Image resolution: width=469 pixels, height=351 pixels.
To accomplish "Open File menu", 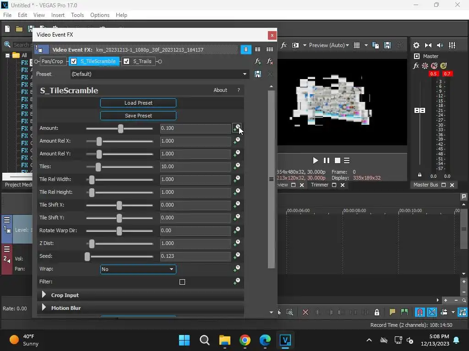I will tap(7, 15).
